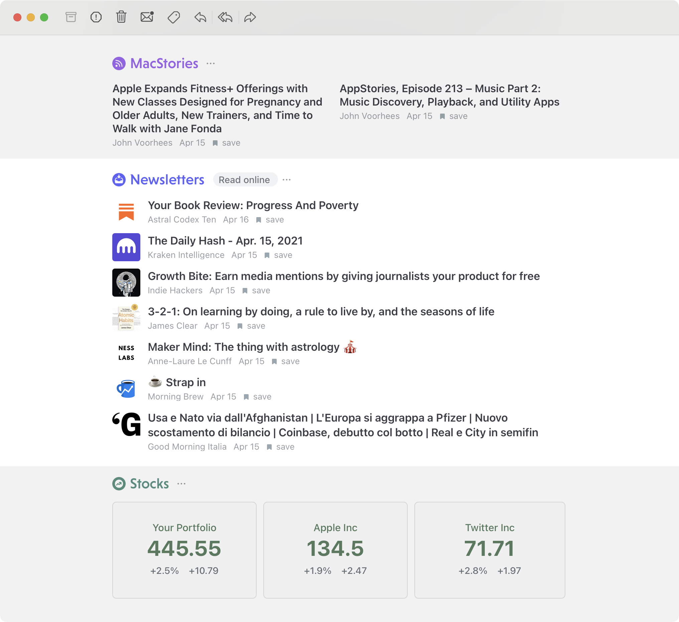Screen dimensions: 679x622
Task: Save the Apple Fitness+ article
Action: click(227, 143)
